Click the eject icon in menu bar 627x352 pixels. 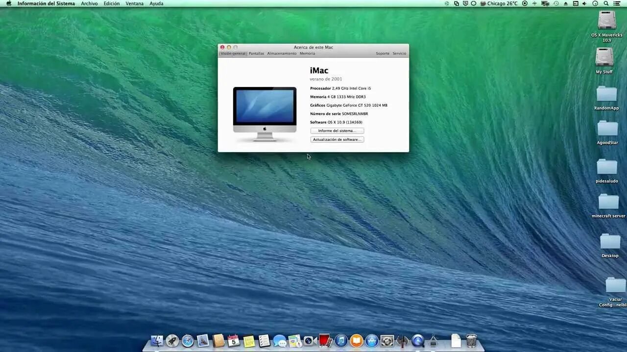(x=566, y=3)
